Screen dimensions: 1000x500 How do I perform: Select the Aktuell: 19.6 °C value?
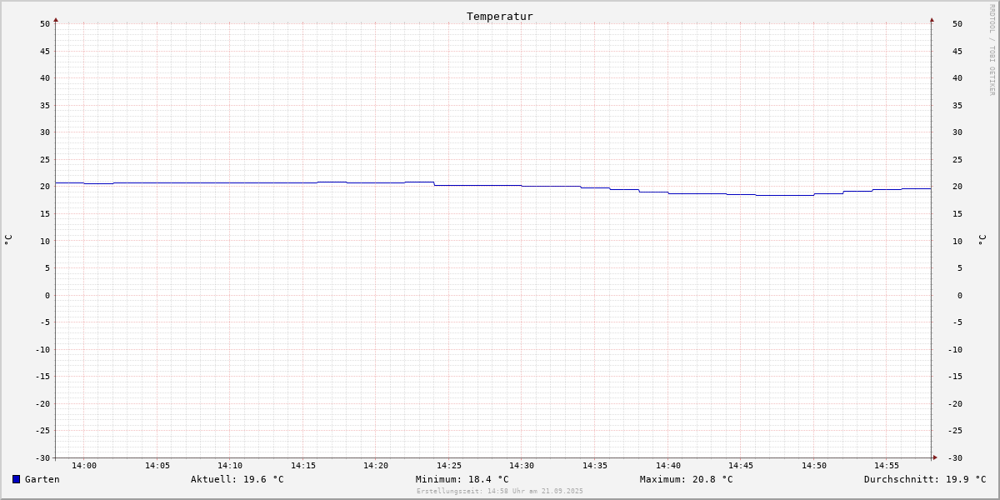tap(237, 479)
